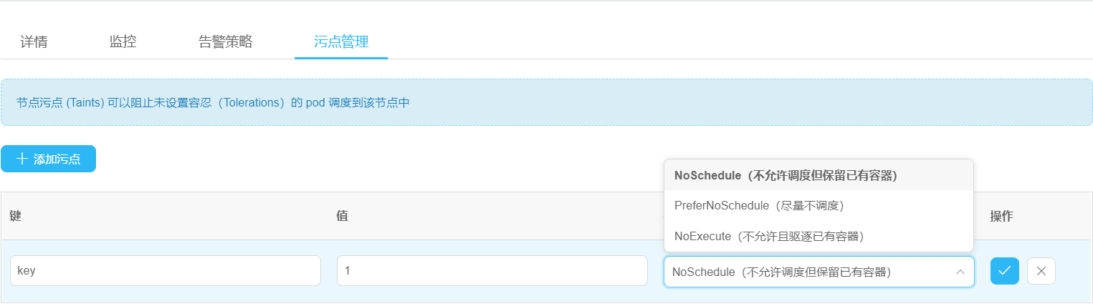Click the value input containing "1"
Screen dimensions: 1093x306
tap(492, 271)
